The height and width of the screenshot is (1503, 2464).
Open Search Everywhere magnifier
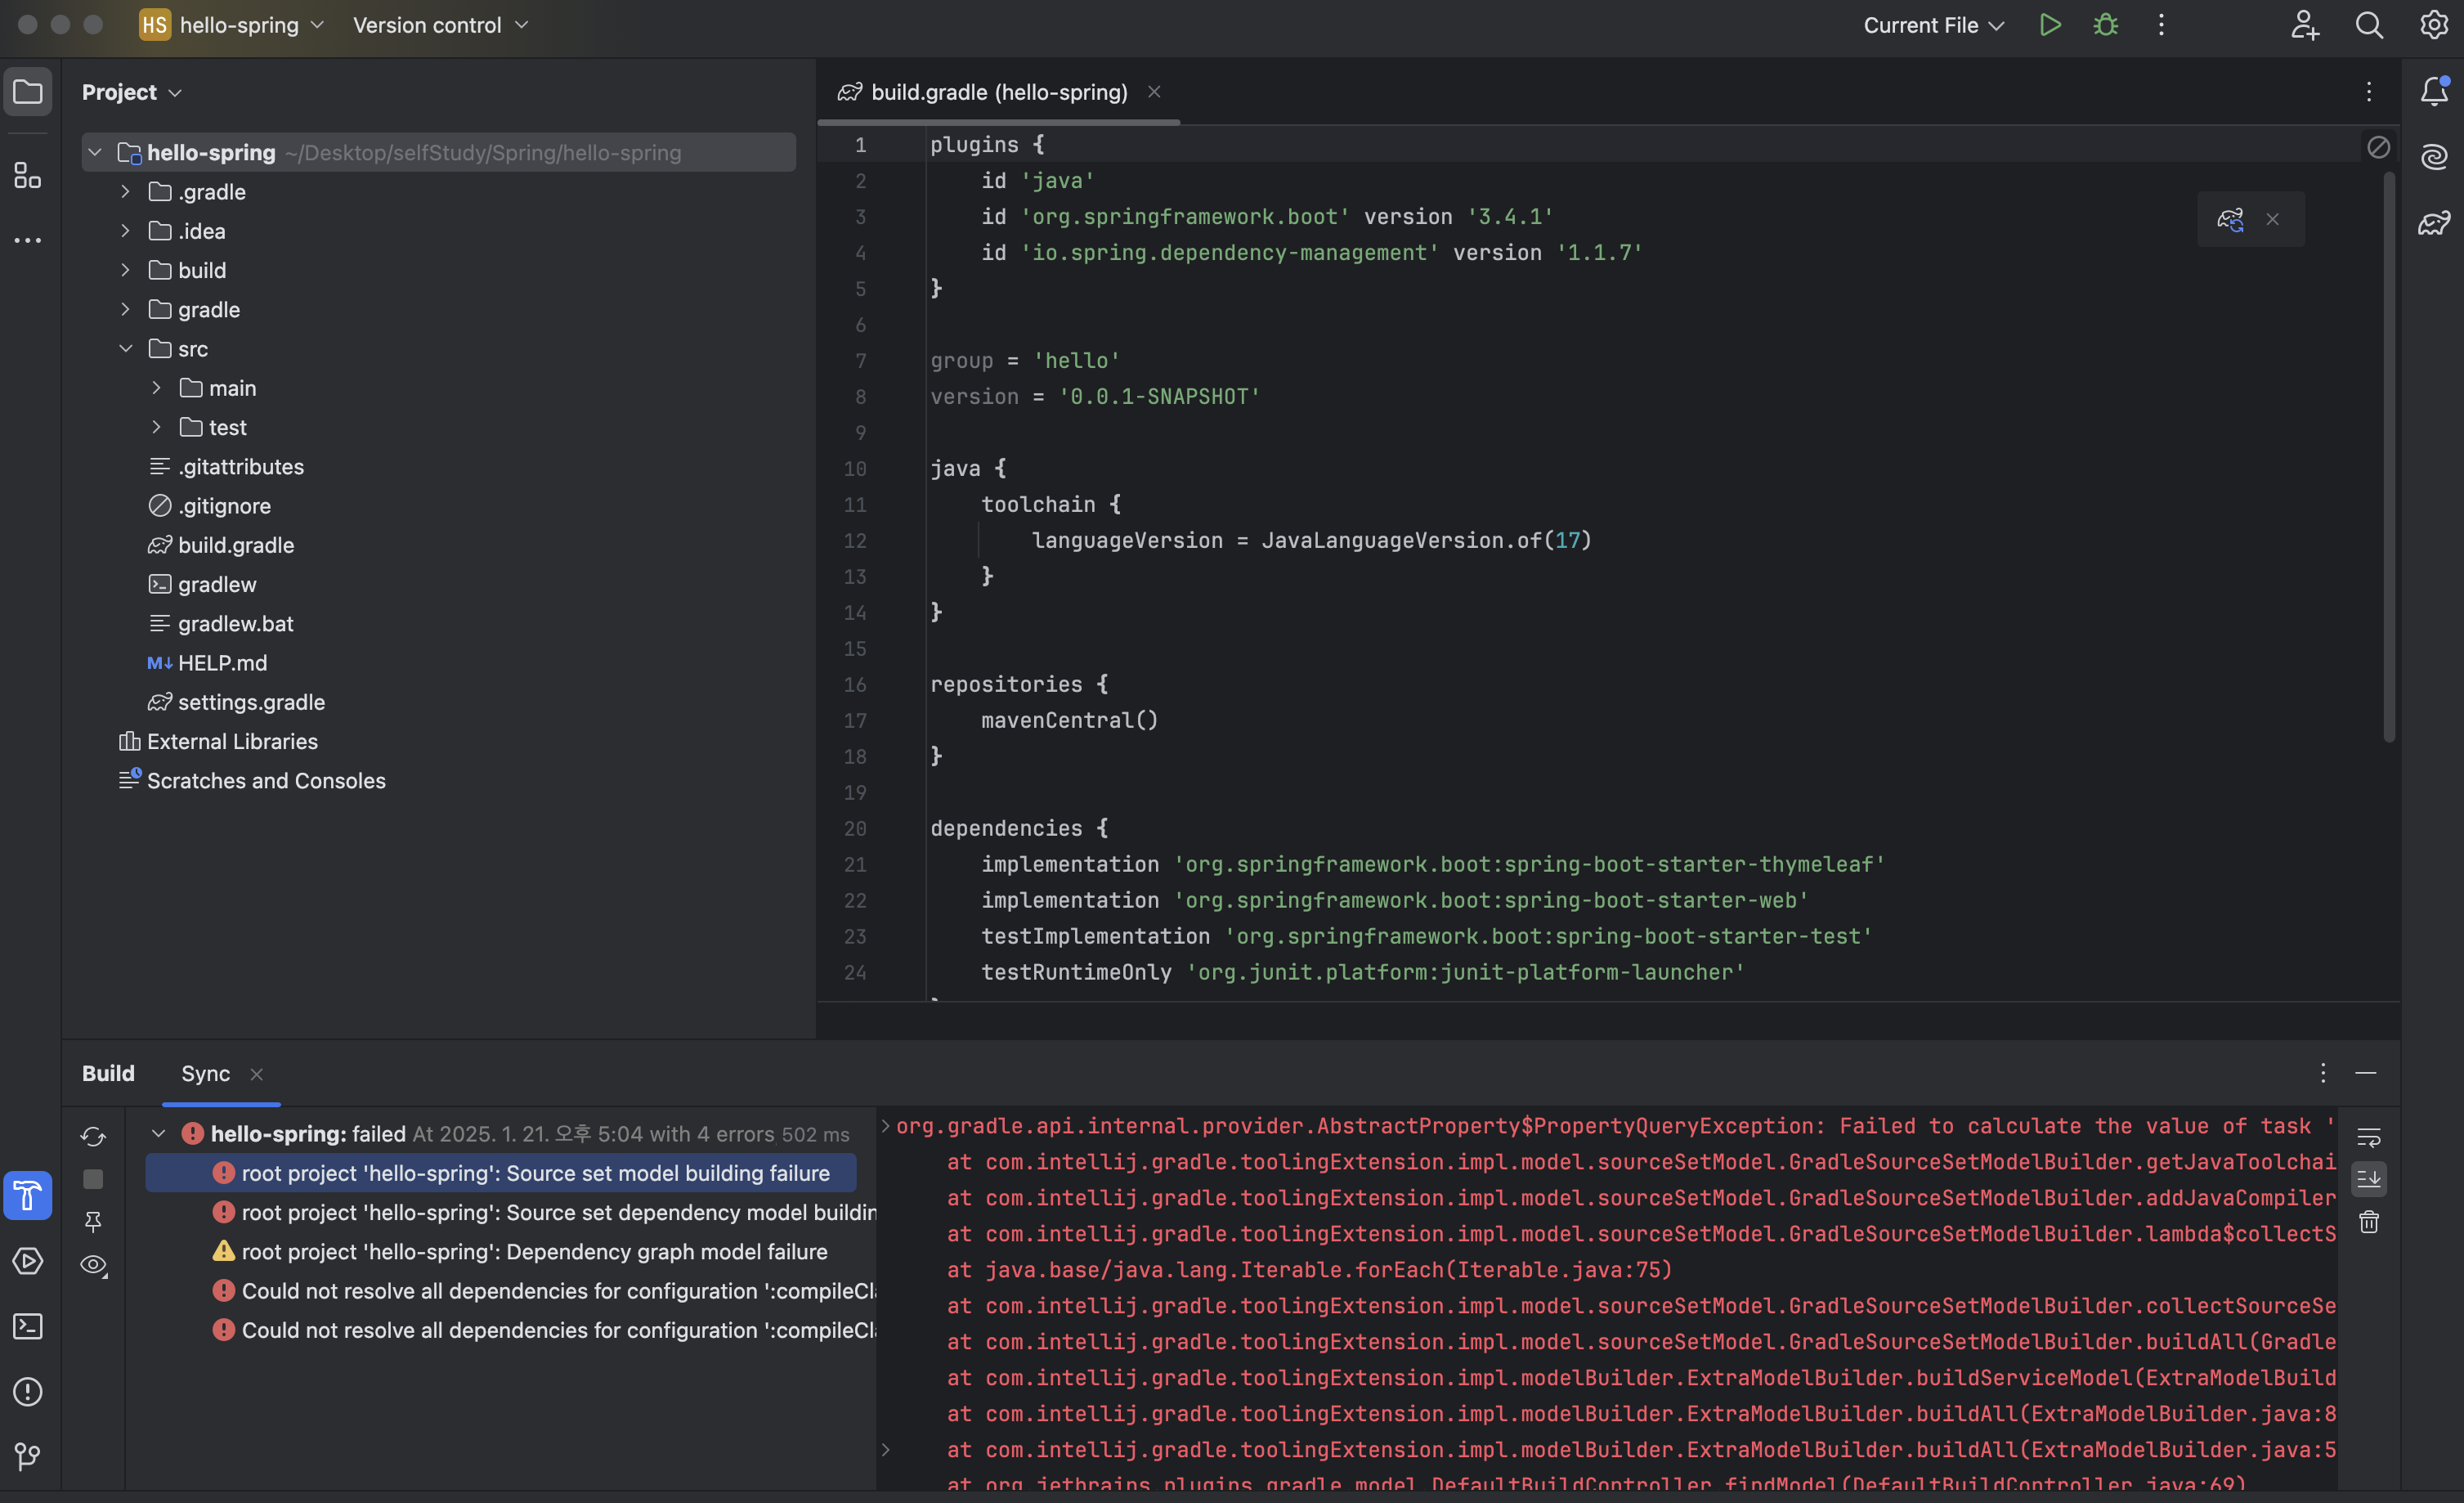[x=2369, y=25]
